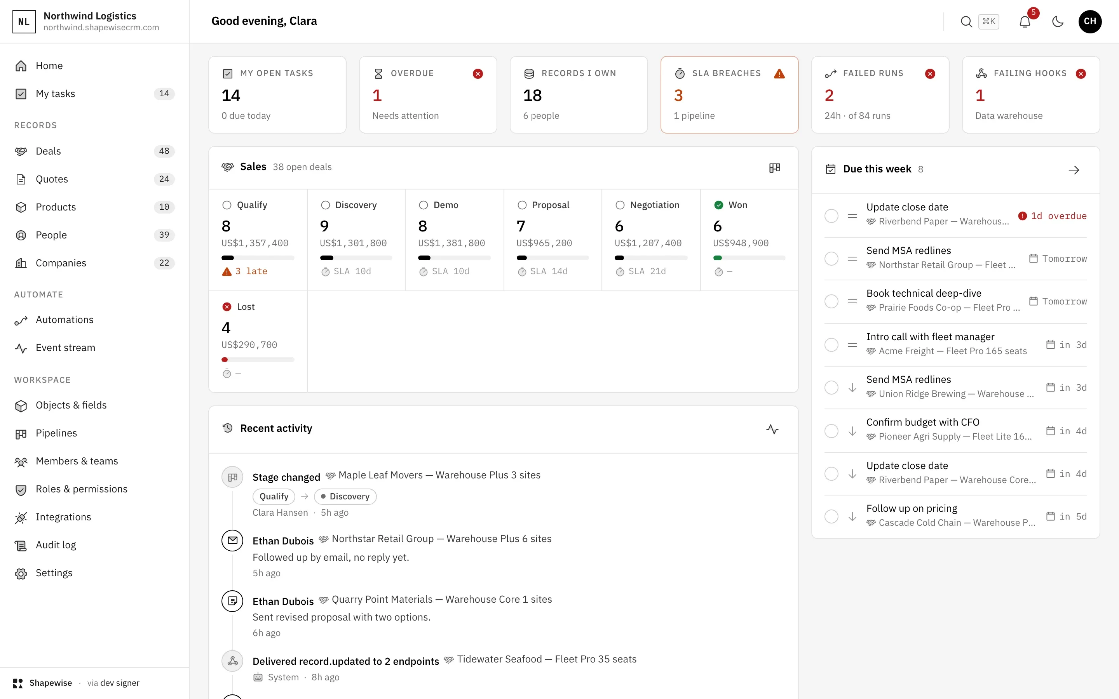Check off Follow up on pricing task
Image resolution: width=1119 pixels, height=699 pixels.
pos(831,516)
